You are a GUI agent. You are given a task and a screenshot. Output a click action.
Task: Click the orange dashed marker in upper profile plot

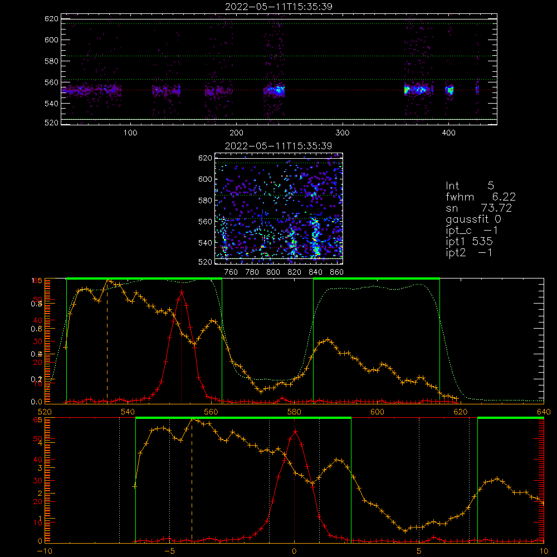pos(108,341)
